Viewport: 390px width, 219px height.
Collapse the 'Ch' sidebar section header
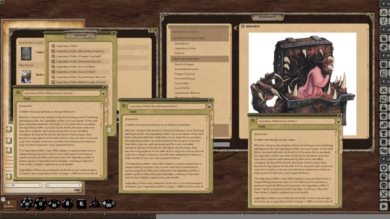coord(385,159)
